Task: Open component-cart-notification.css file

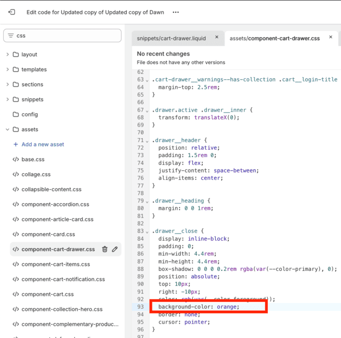Action: click(x=63, y=279)
